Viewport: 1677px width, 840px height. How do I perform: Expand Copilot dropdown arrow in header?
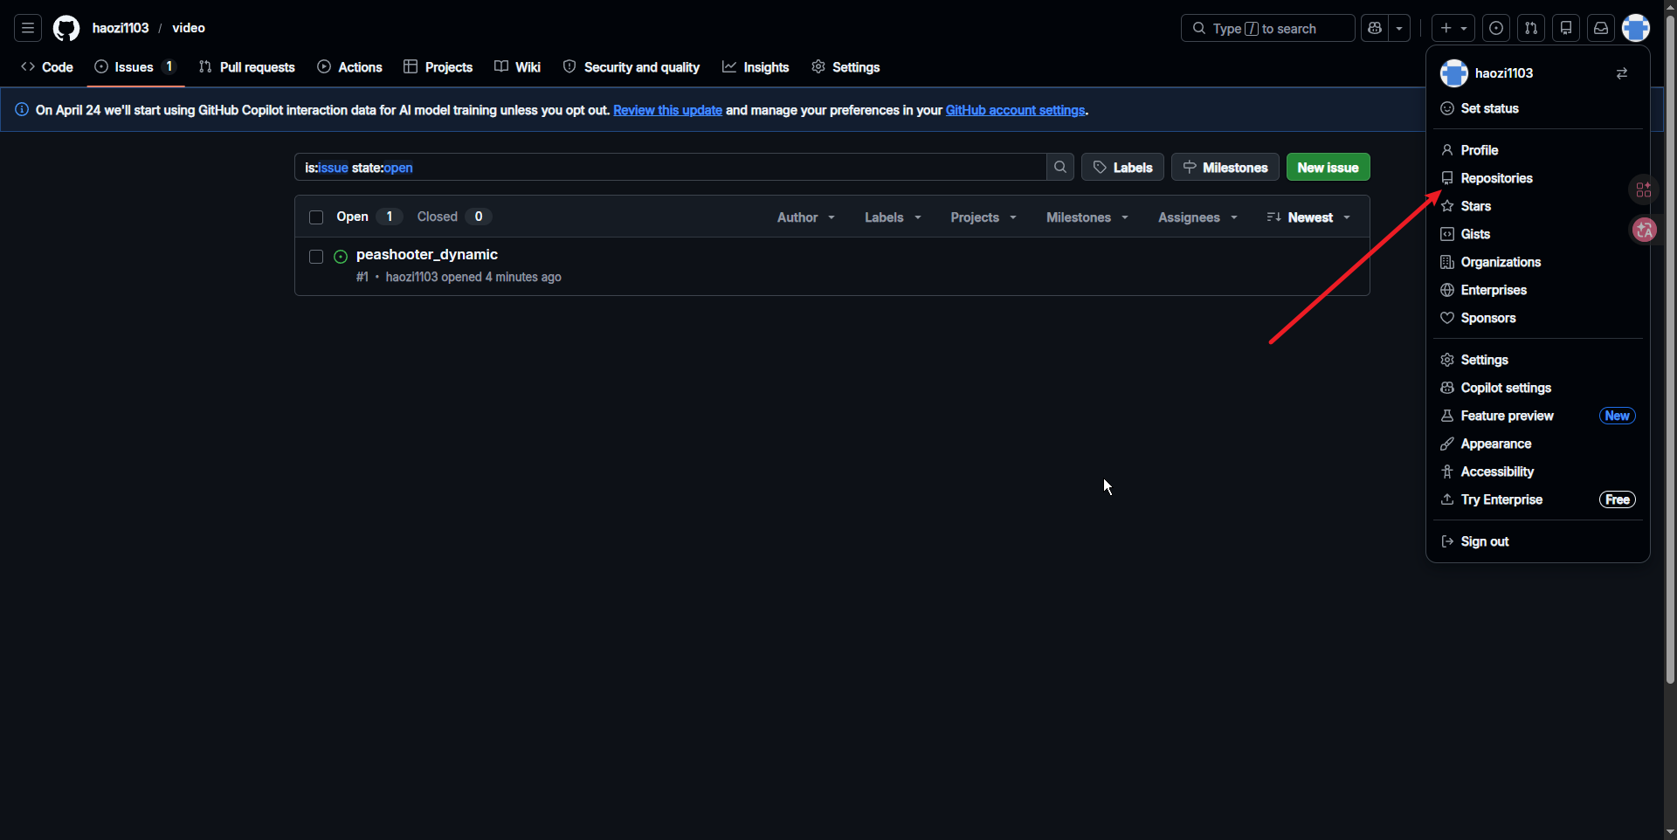(1399, 28)
